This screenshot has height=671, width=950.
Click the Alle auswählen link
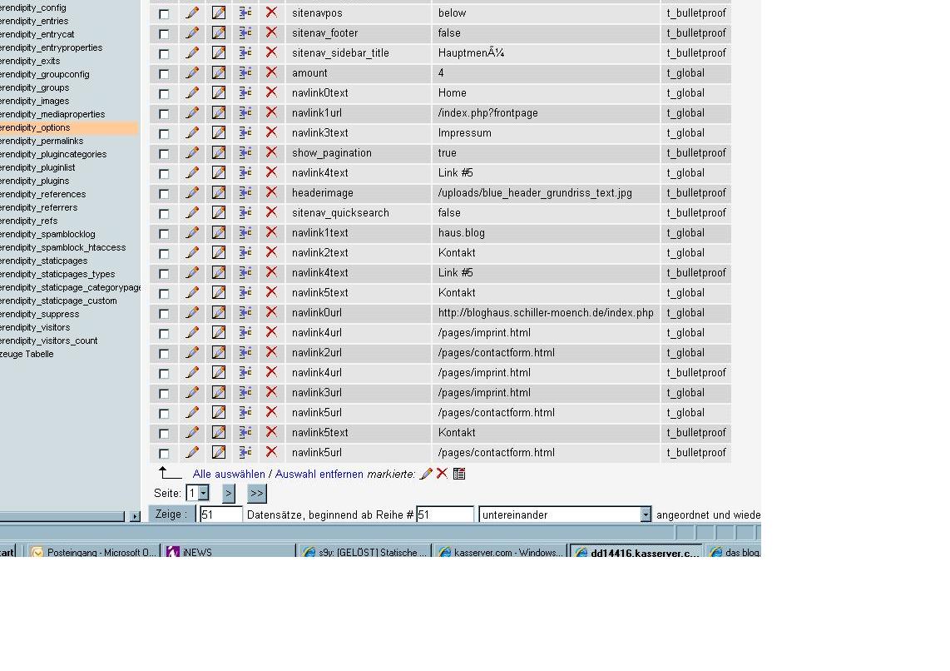(x=229, y=474)
